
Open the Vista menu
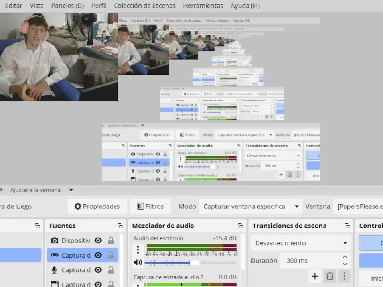pos(37,6)
